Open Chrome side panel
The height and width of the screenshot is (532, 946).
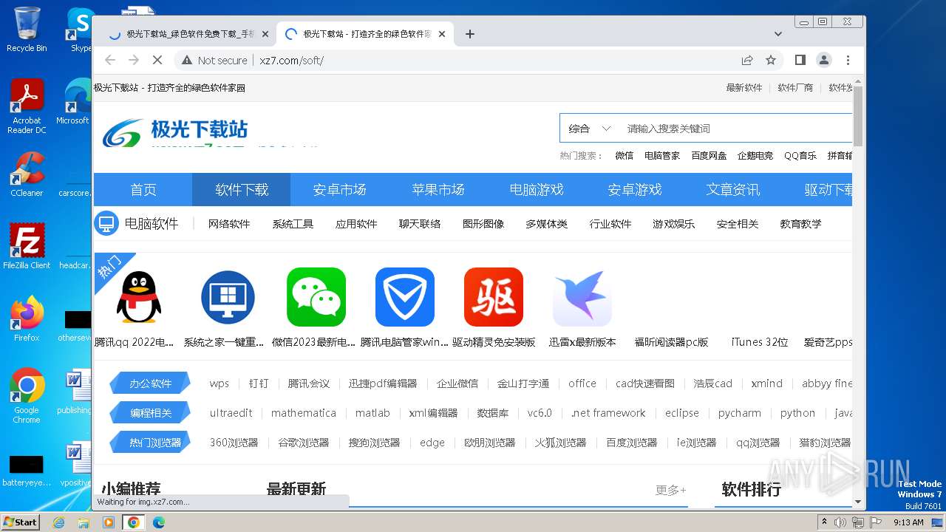pyautogui.click(x=800, y=60)
